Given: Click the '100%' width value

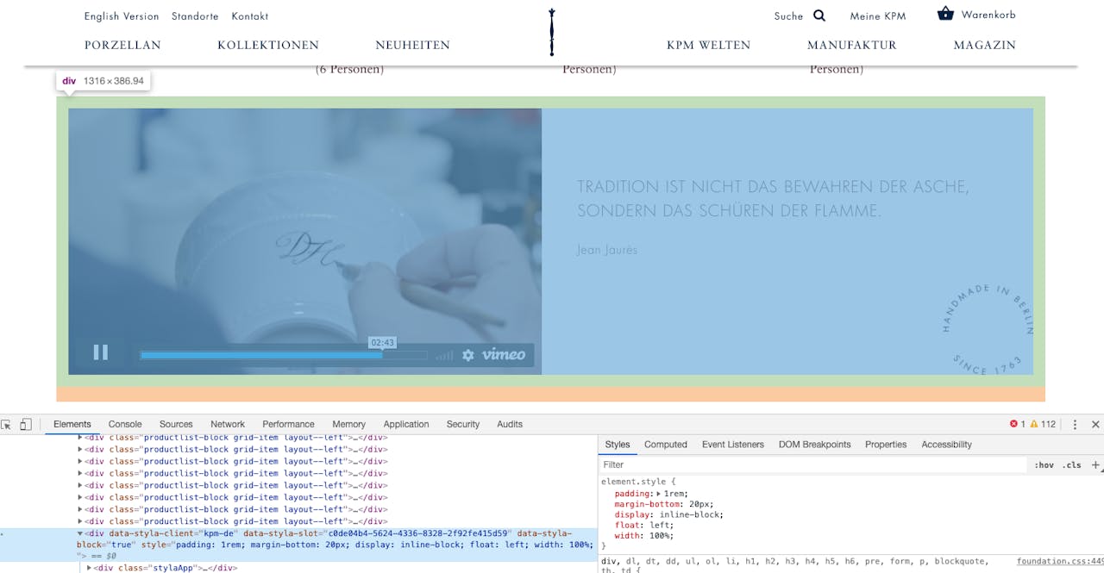Looking at the screenshot, I should (x=660, y=535).
